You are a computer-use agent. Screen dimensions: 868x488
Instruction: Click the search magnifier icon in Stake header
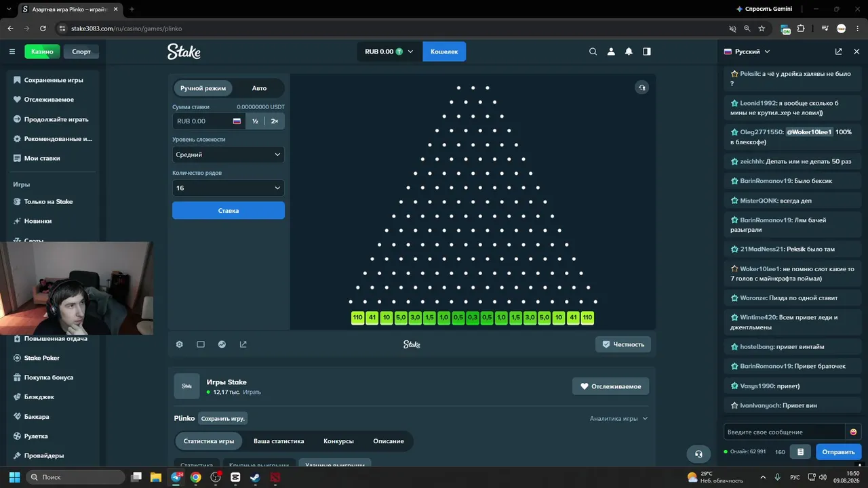[593, 52]
